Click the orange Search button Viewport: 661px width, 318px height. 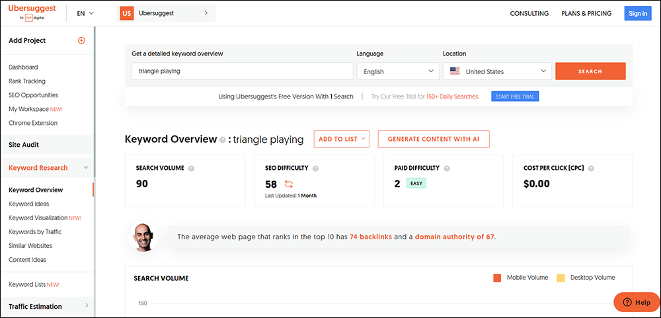(x=590, y=71)
